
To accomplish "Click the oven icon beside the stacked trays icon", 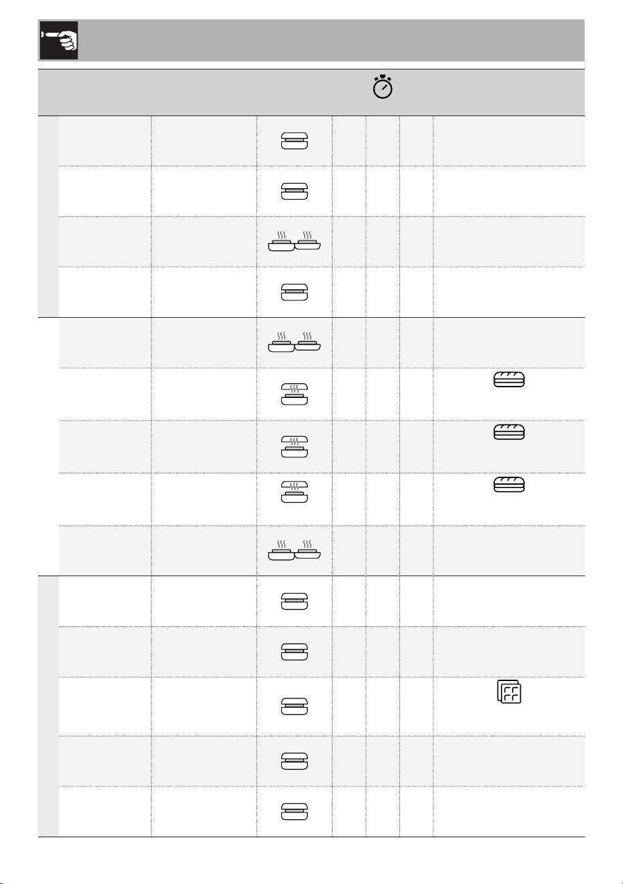I will coord(294,706).
